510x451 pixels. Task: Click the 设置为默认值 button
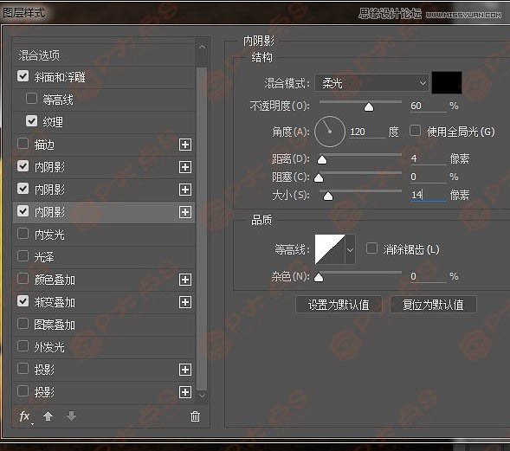(x=339, y=305)
